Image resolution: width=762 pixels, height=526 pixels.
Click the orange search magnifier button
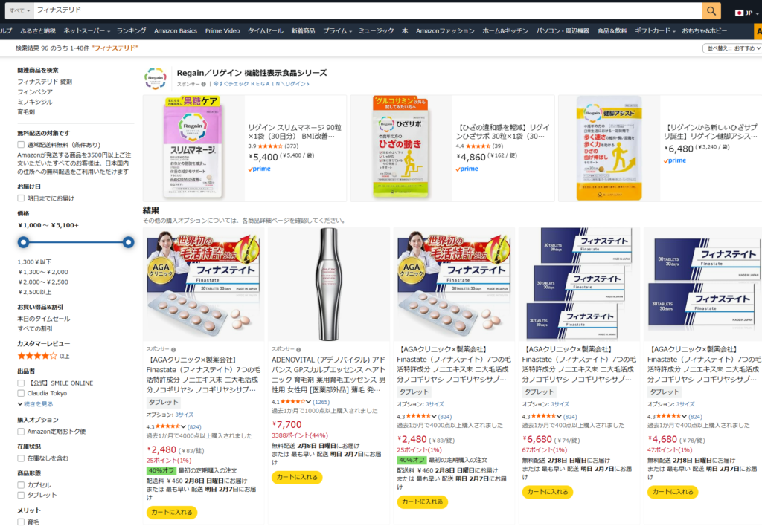tap(711, 10)
